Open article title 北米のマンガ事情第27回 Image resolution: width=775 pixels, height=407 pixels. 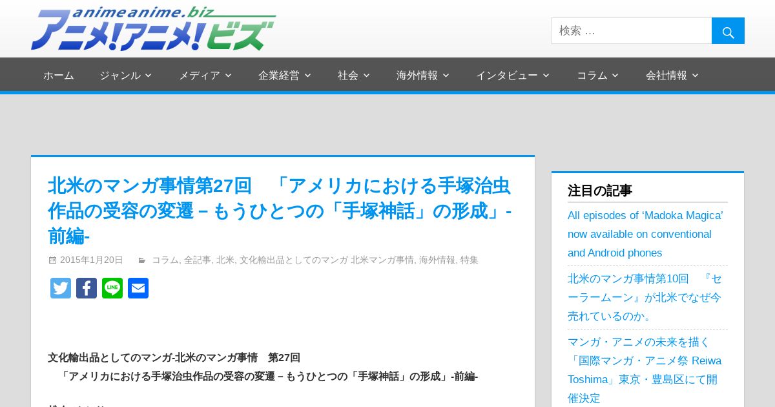(x=280, y=211)
